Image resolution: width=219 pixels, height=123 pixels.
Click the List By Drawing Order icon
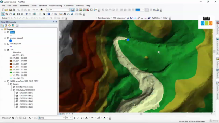point(2,25)
